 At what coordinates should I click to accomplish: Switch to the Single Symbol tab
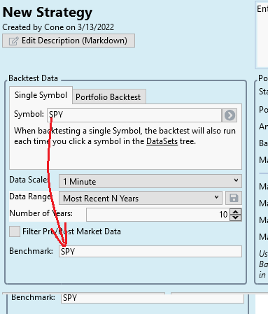click(41, 95)
